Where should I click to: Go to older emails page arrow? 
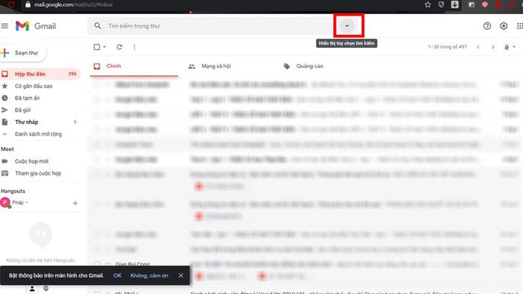pyautogui.click(x=492, y=47)
